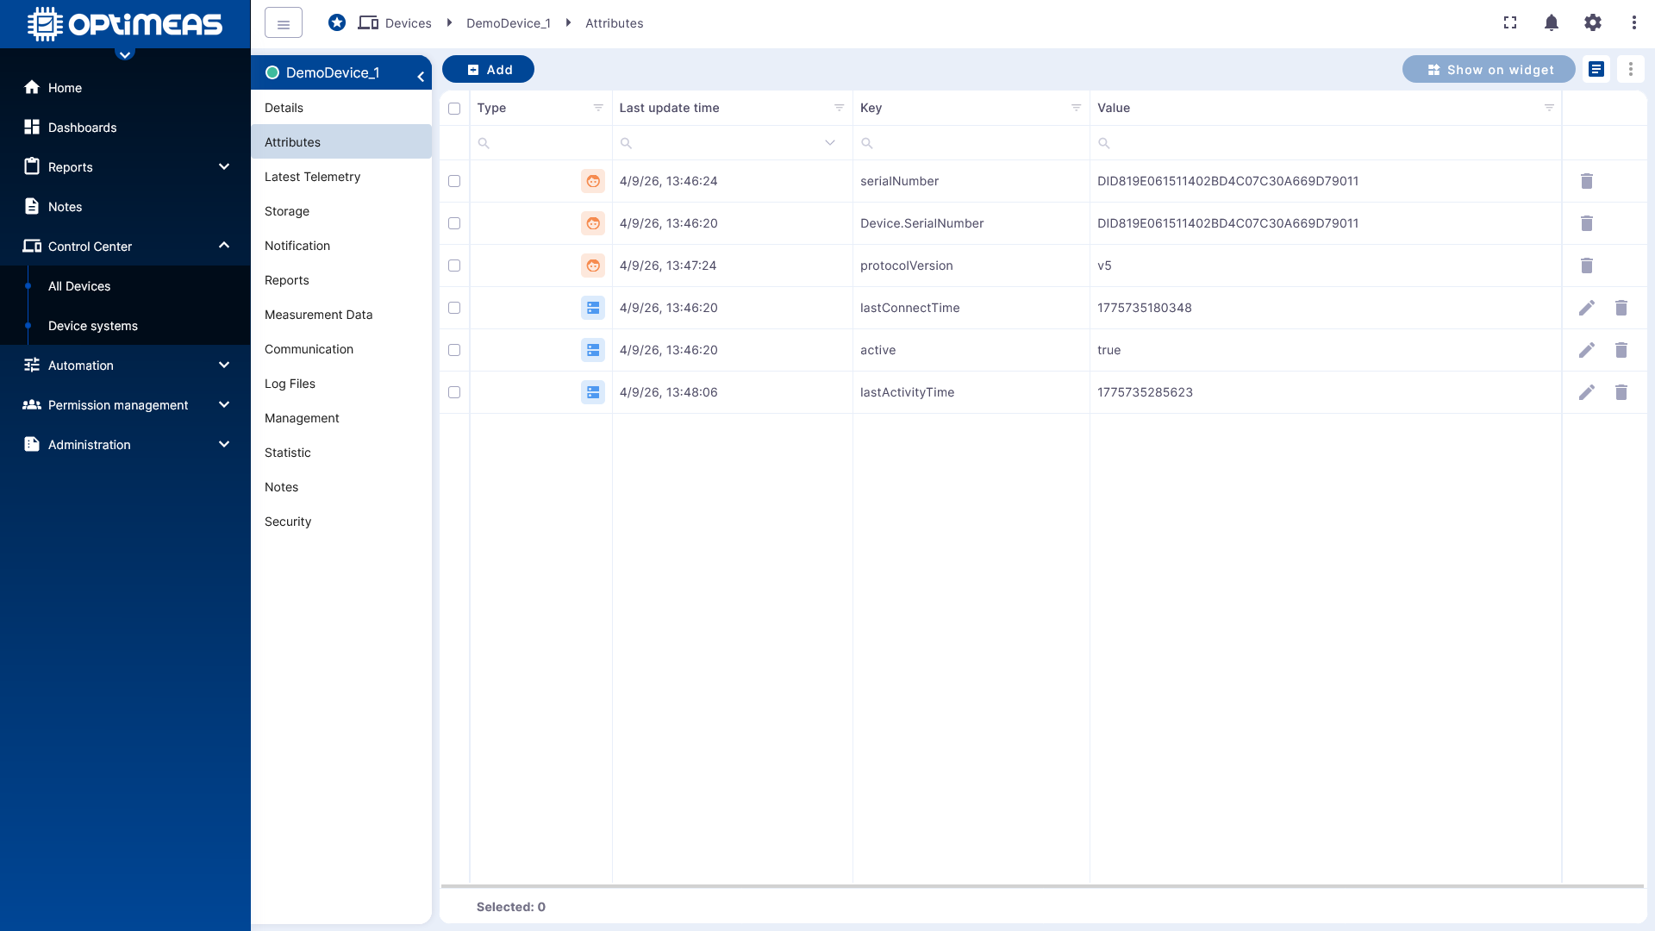Image resolution: width=1655 pixels, height=931 pixels.
Task: Click the Optimeas logo
Action: click(125, 24)
